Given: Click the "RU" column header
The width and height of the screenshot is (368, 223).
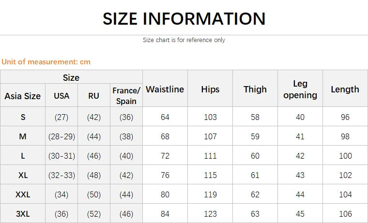Looking at the screenshot, I should pyautogui.click(x=94, y=96).
